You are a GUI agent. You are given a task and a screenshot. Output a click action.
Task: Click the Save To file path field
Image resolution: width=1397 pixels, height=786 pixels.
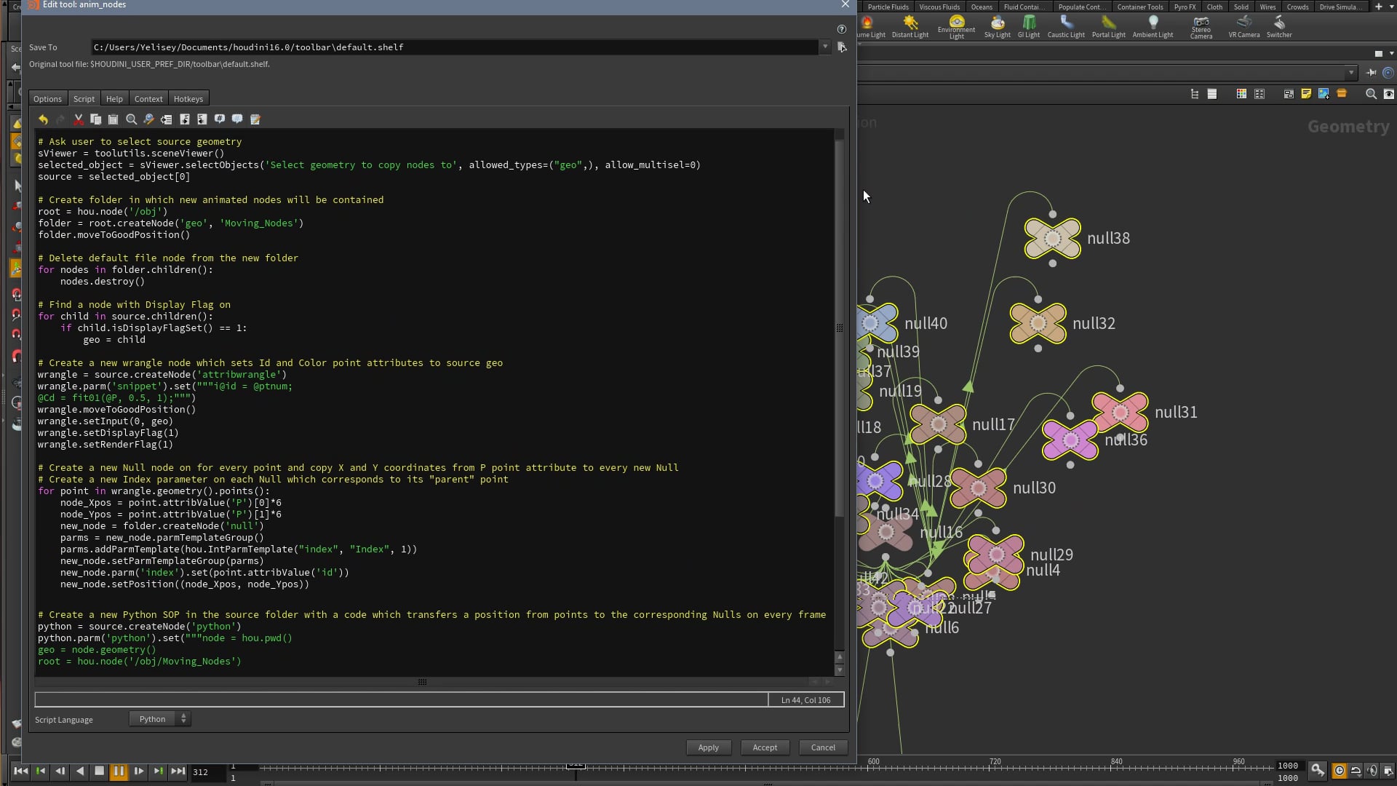(x=455, y=46)
